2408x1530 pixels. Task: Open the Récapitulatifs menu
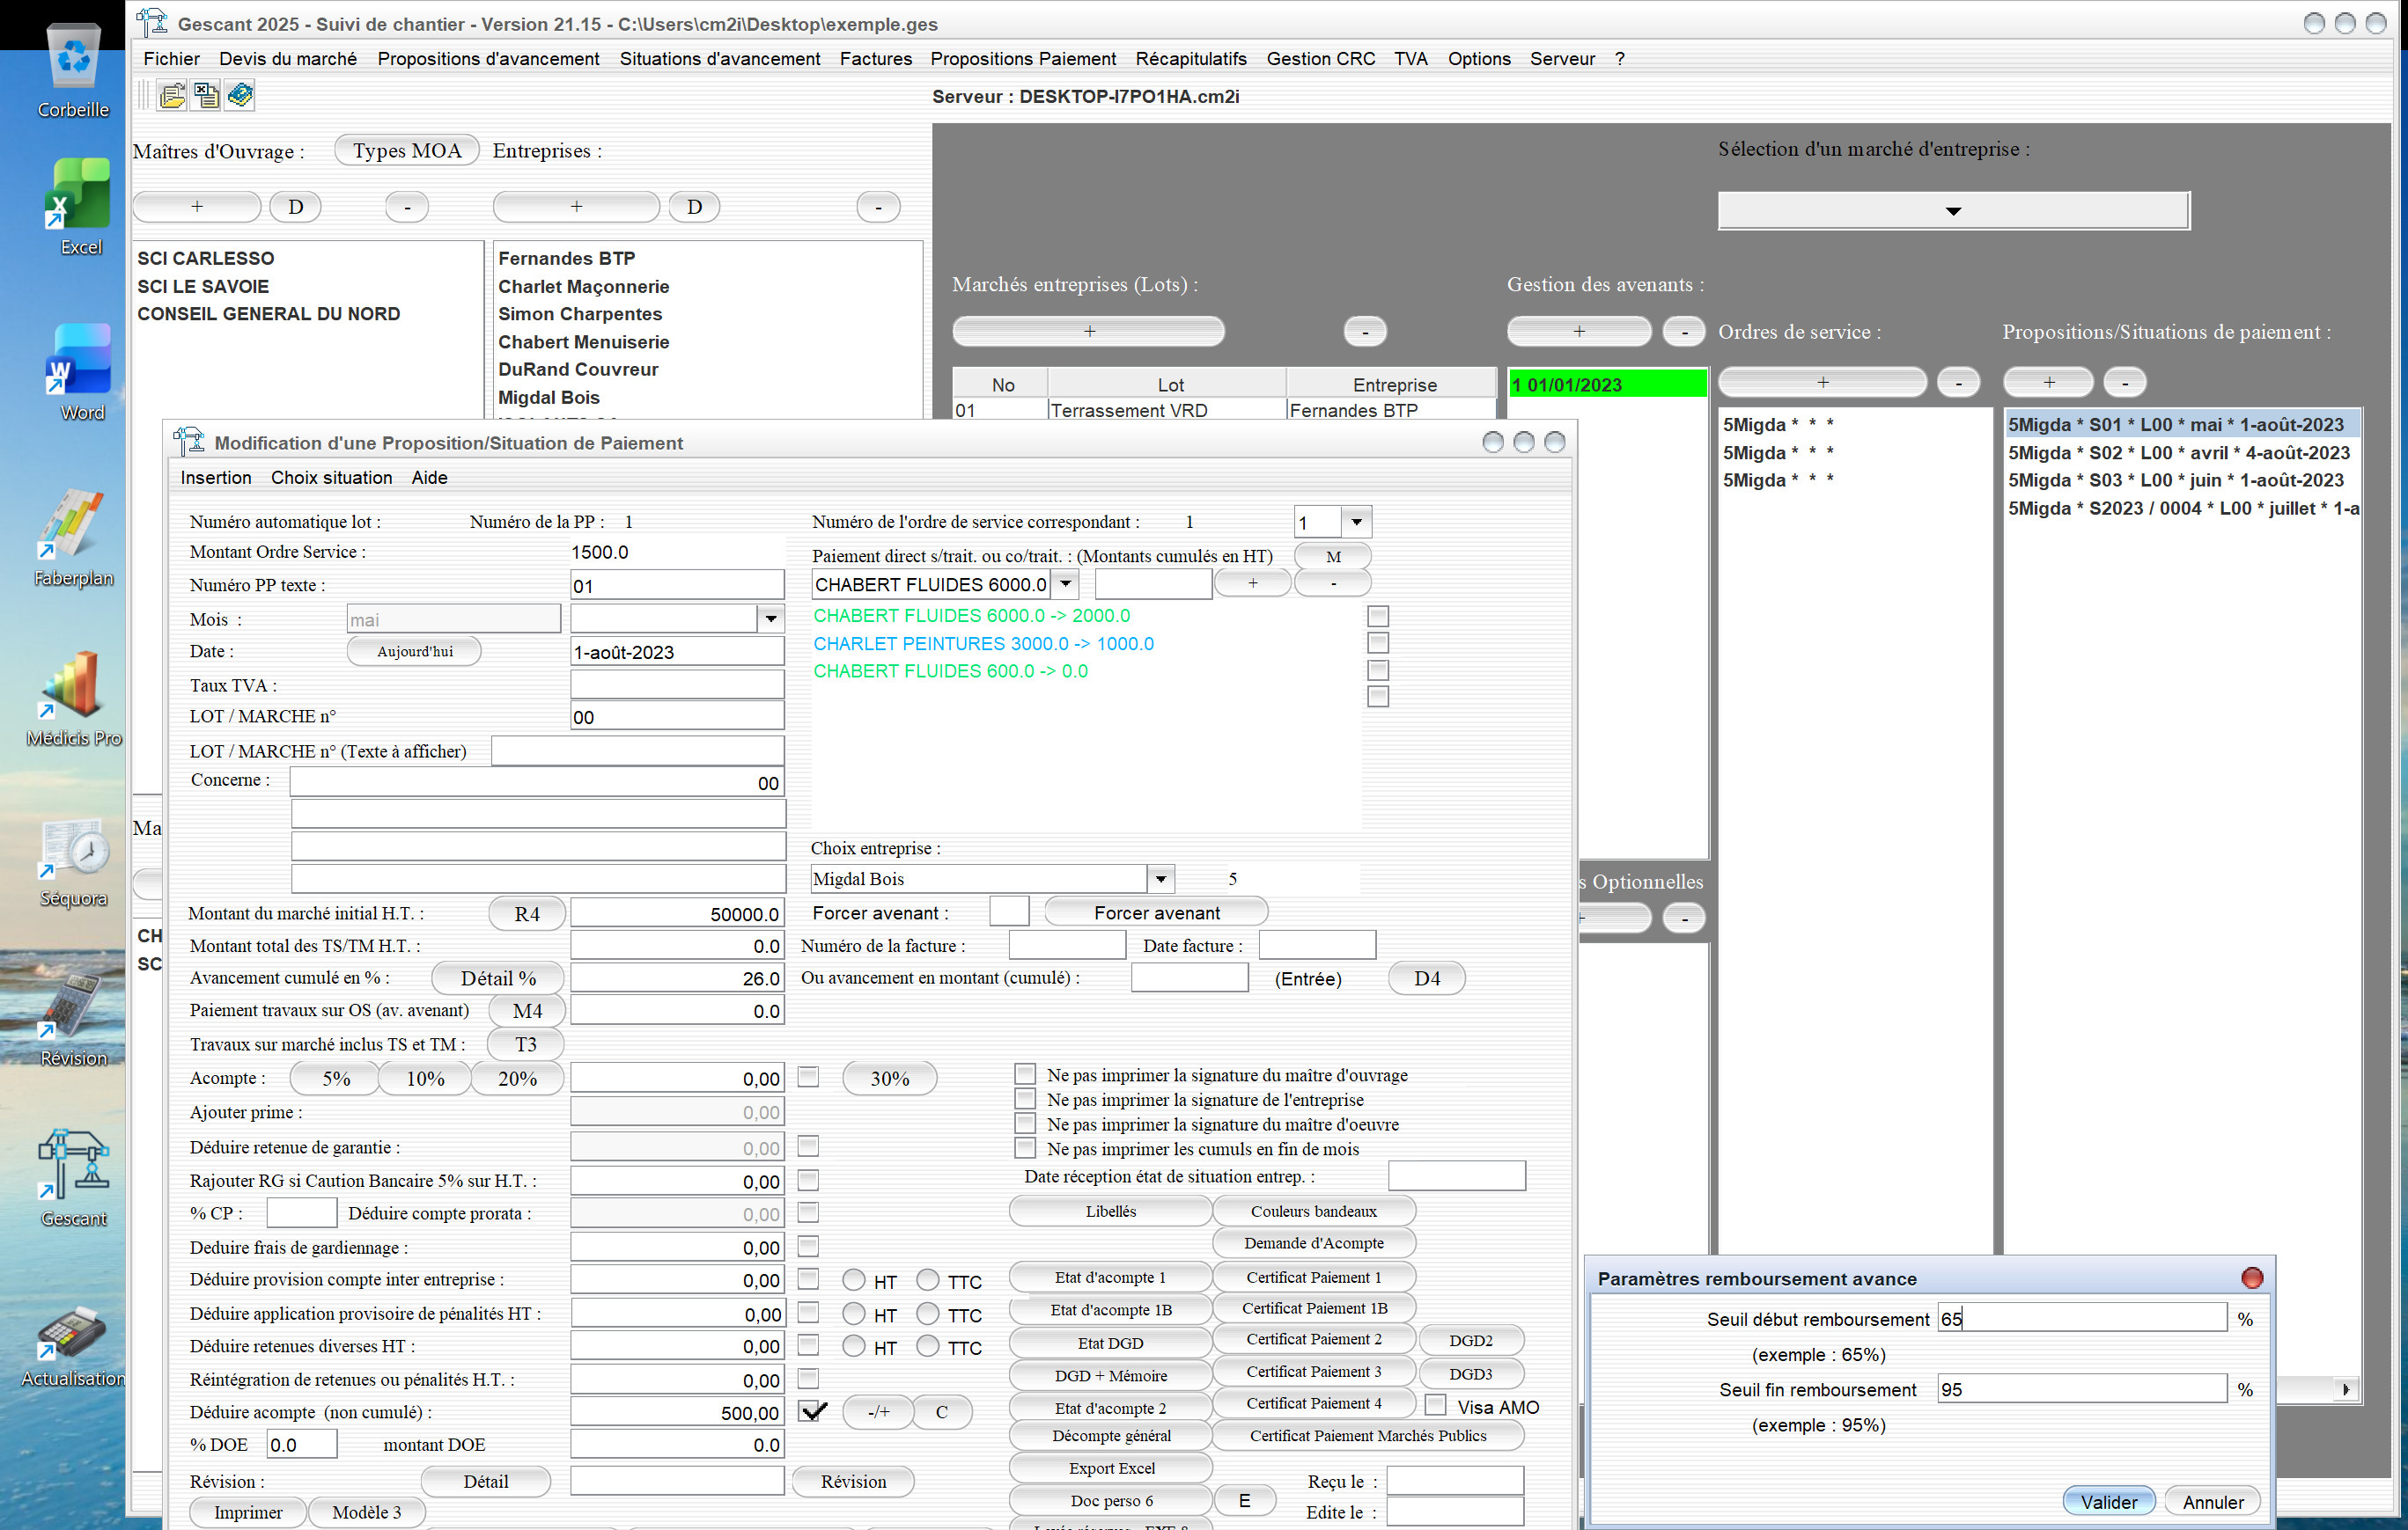(x=1190, y=59)
